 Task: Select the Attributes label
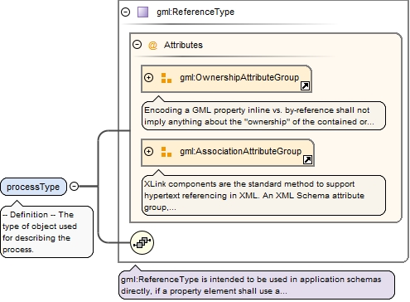click(183, 45)
